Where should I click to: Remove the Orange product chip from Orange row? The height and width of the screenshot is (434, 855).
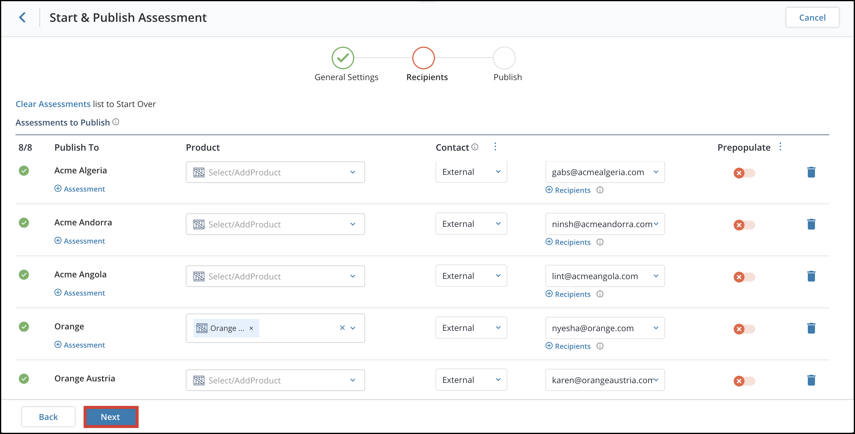pos(251,328)
